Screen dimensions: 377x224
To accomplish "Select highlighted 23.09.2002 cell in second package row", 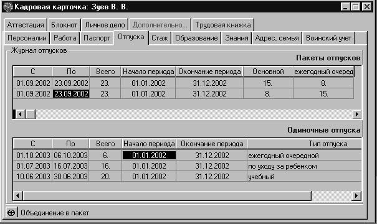I will click(x=71, y=93).
